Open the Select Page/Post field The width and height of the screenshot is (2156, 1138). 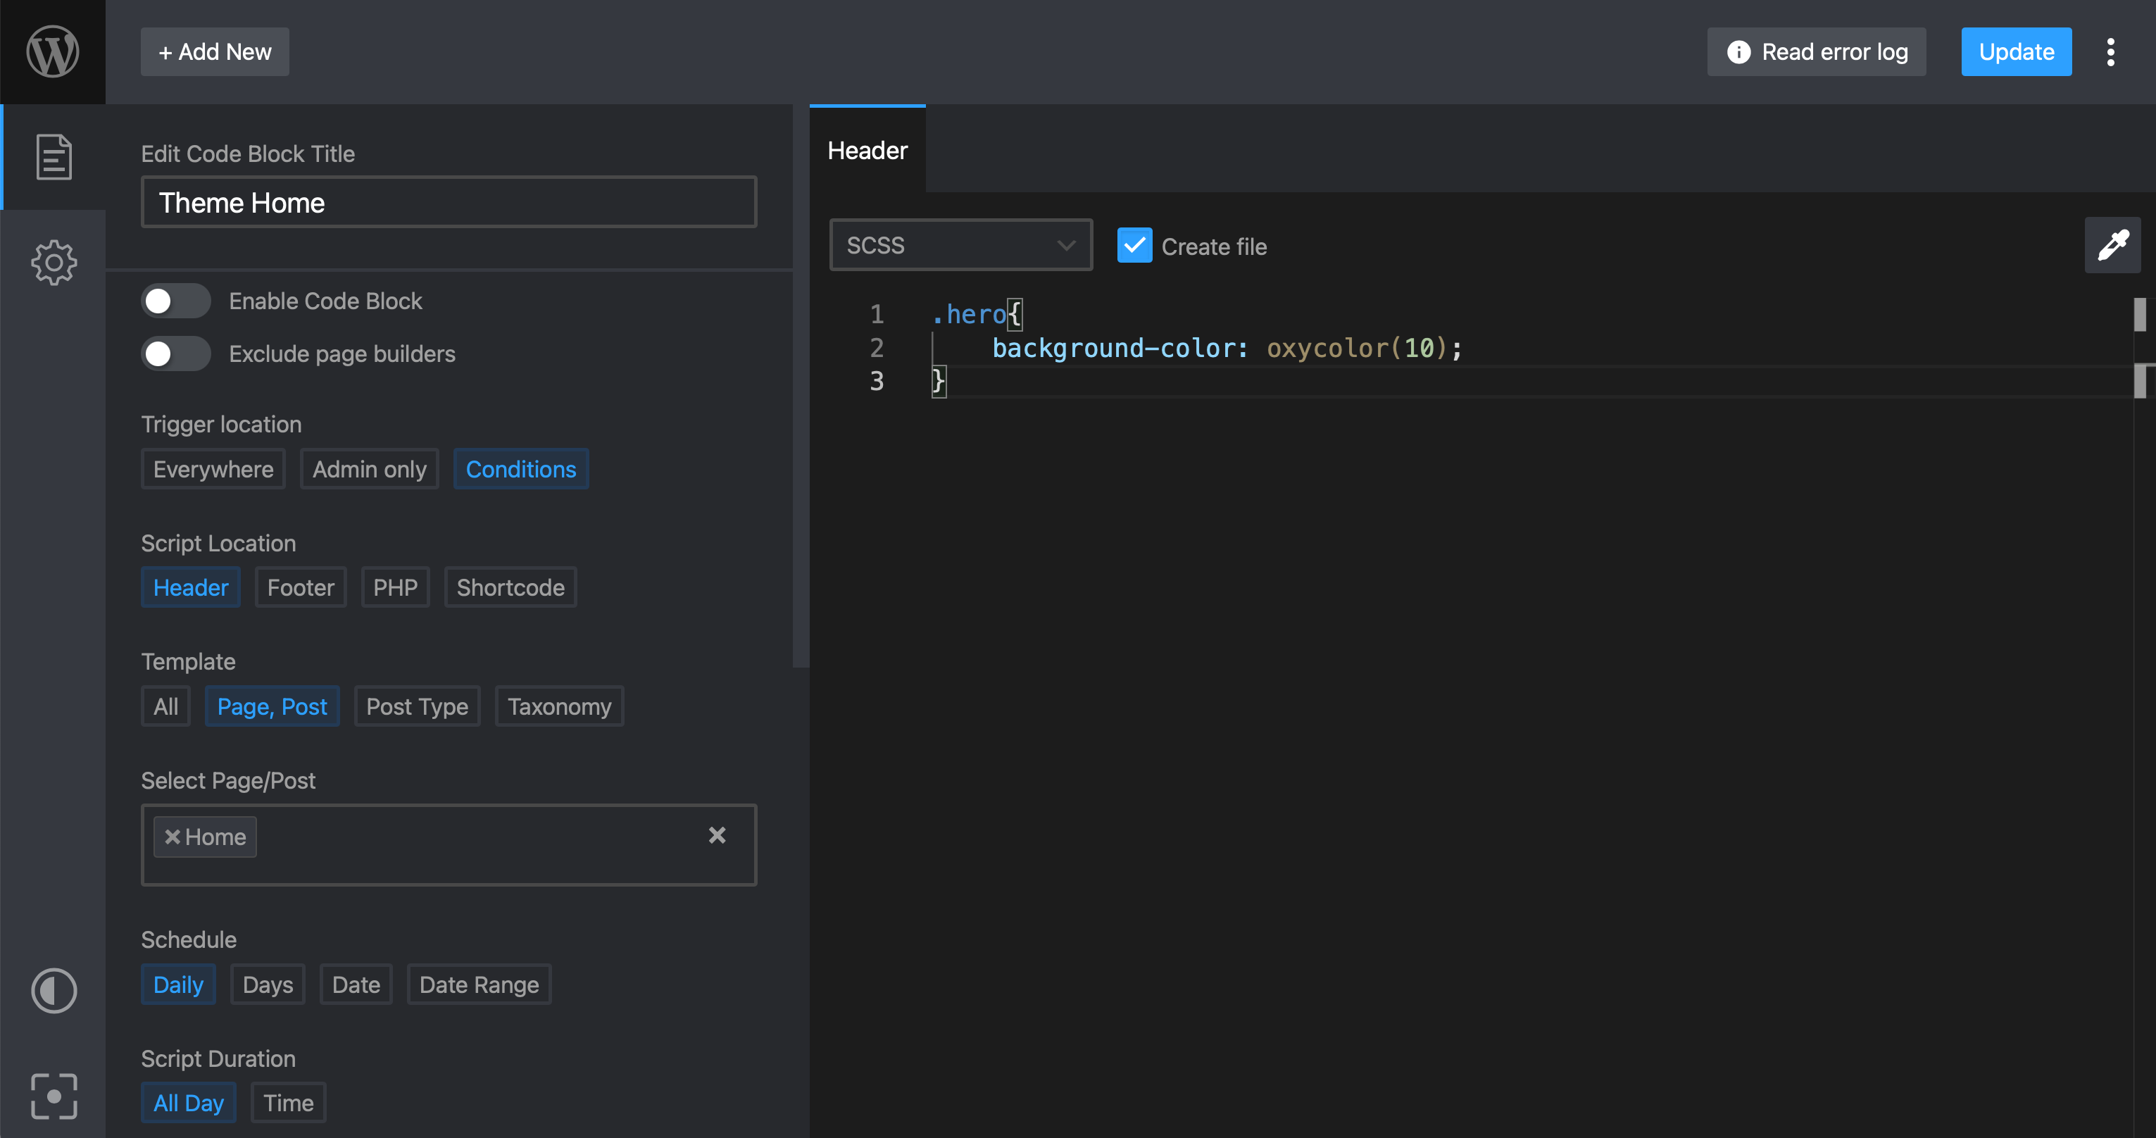(x=449, y=845)
